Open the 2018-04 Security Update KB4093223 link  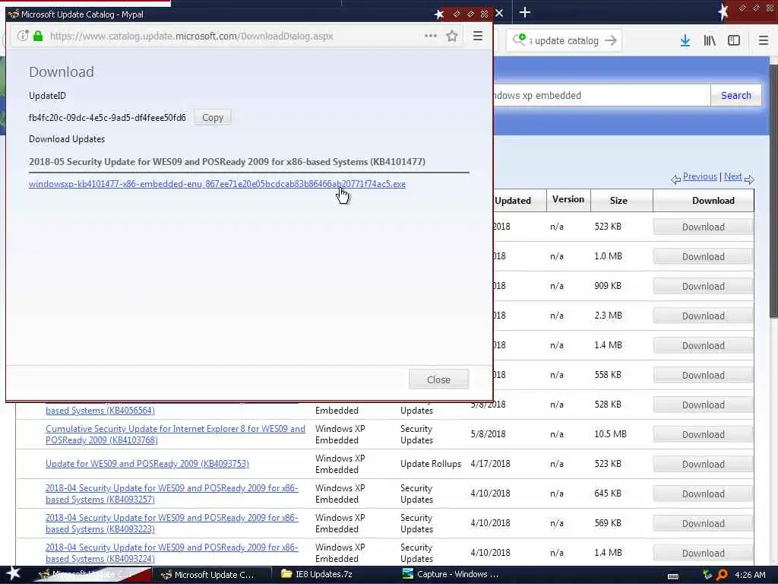[x=172, y=523]
